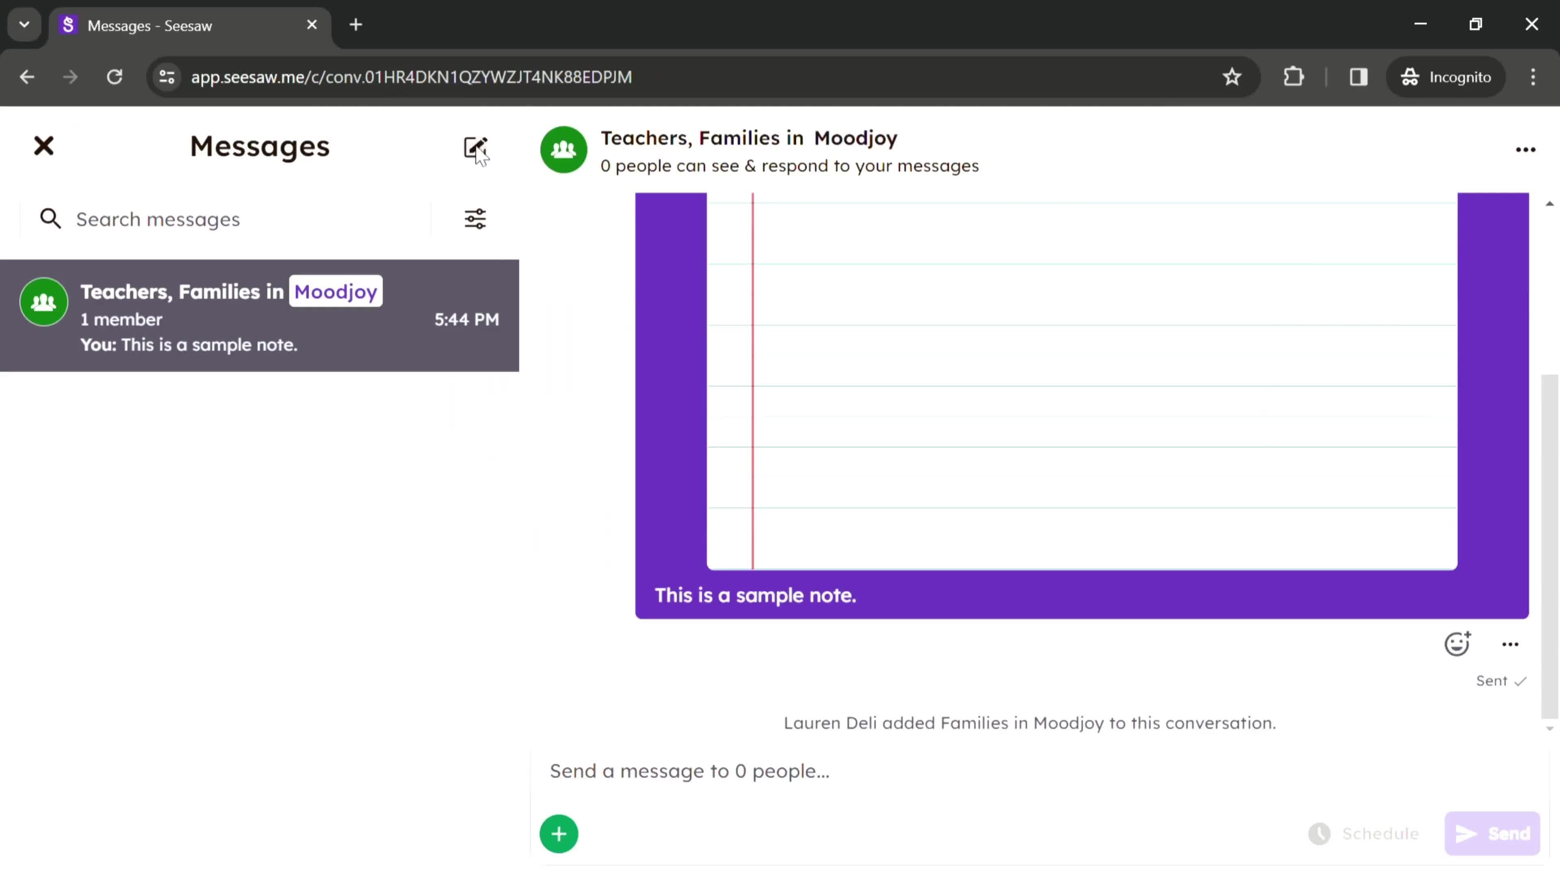This screenshot has width=1560, height=877.
Task: Bookmark this page with the star icon
Action: pyautogui.click(x=1233, y=77)
